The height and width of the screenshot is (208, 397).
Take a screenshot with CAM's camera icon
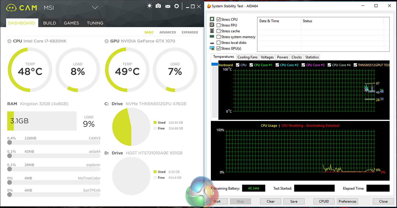(x=158, y=6)
